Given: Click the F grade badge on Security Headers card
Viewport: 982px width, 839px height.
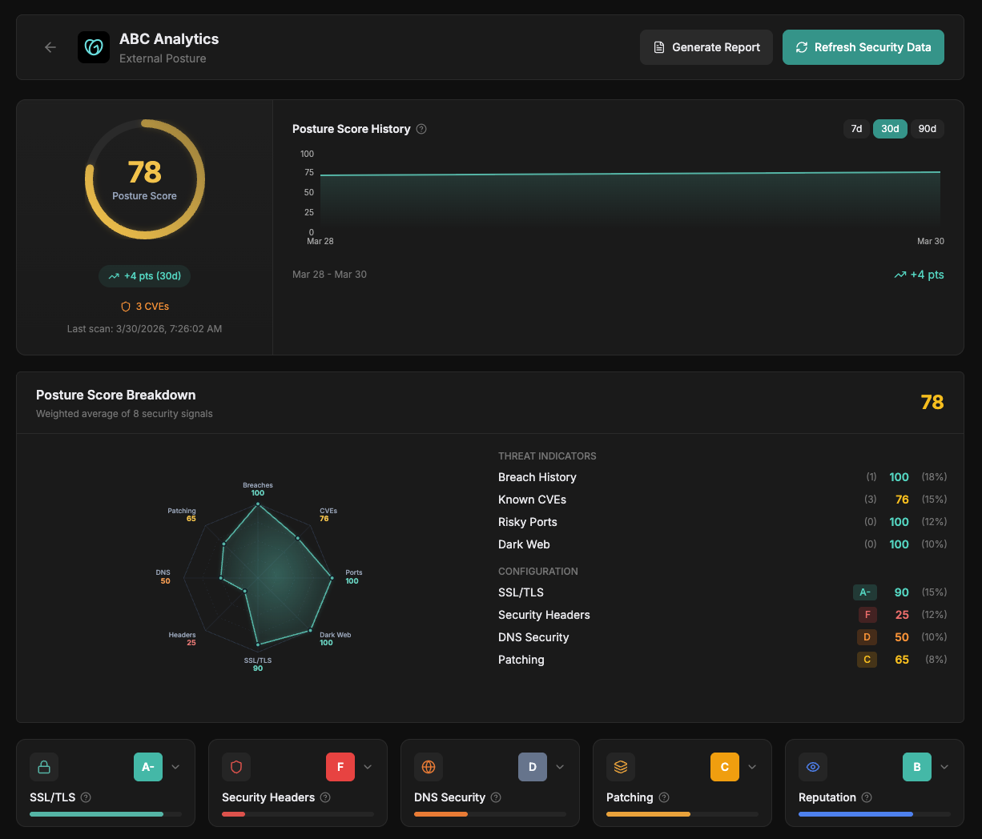Looking at the screenshot, I should 340,767.
